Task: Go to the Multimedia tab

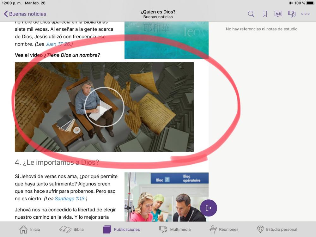Action: click(x=175, y=229)
